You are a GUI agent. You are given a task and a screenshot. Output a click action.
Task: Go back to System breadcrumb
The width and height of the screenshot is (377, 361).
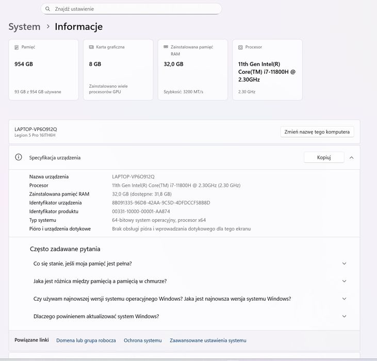24,27
